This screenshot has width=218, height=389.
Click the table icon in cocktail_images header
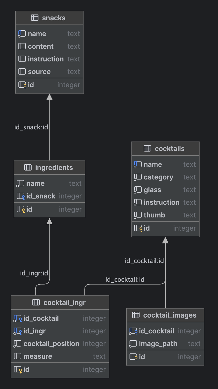136,315
